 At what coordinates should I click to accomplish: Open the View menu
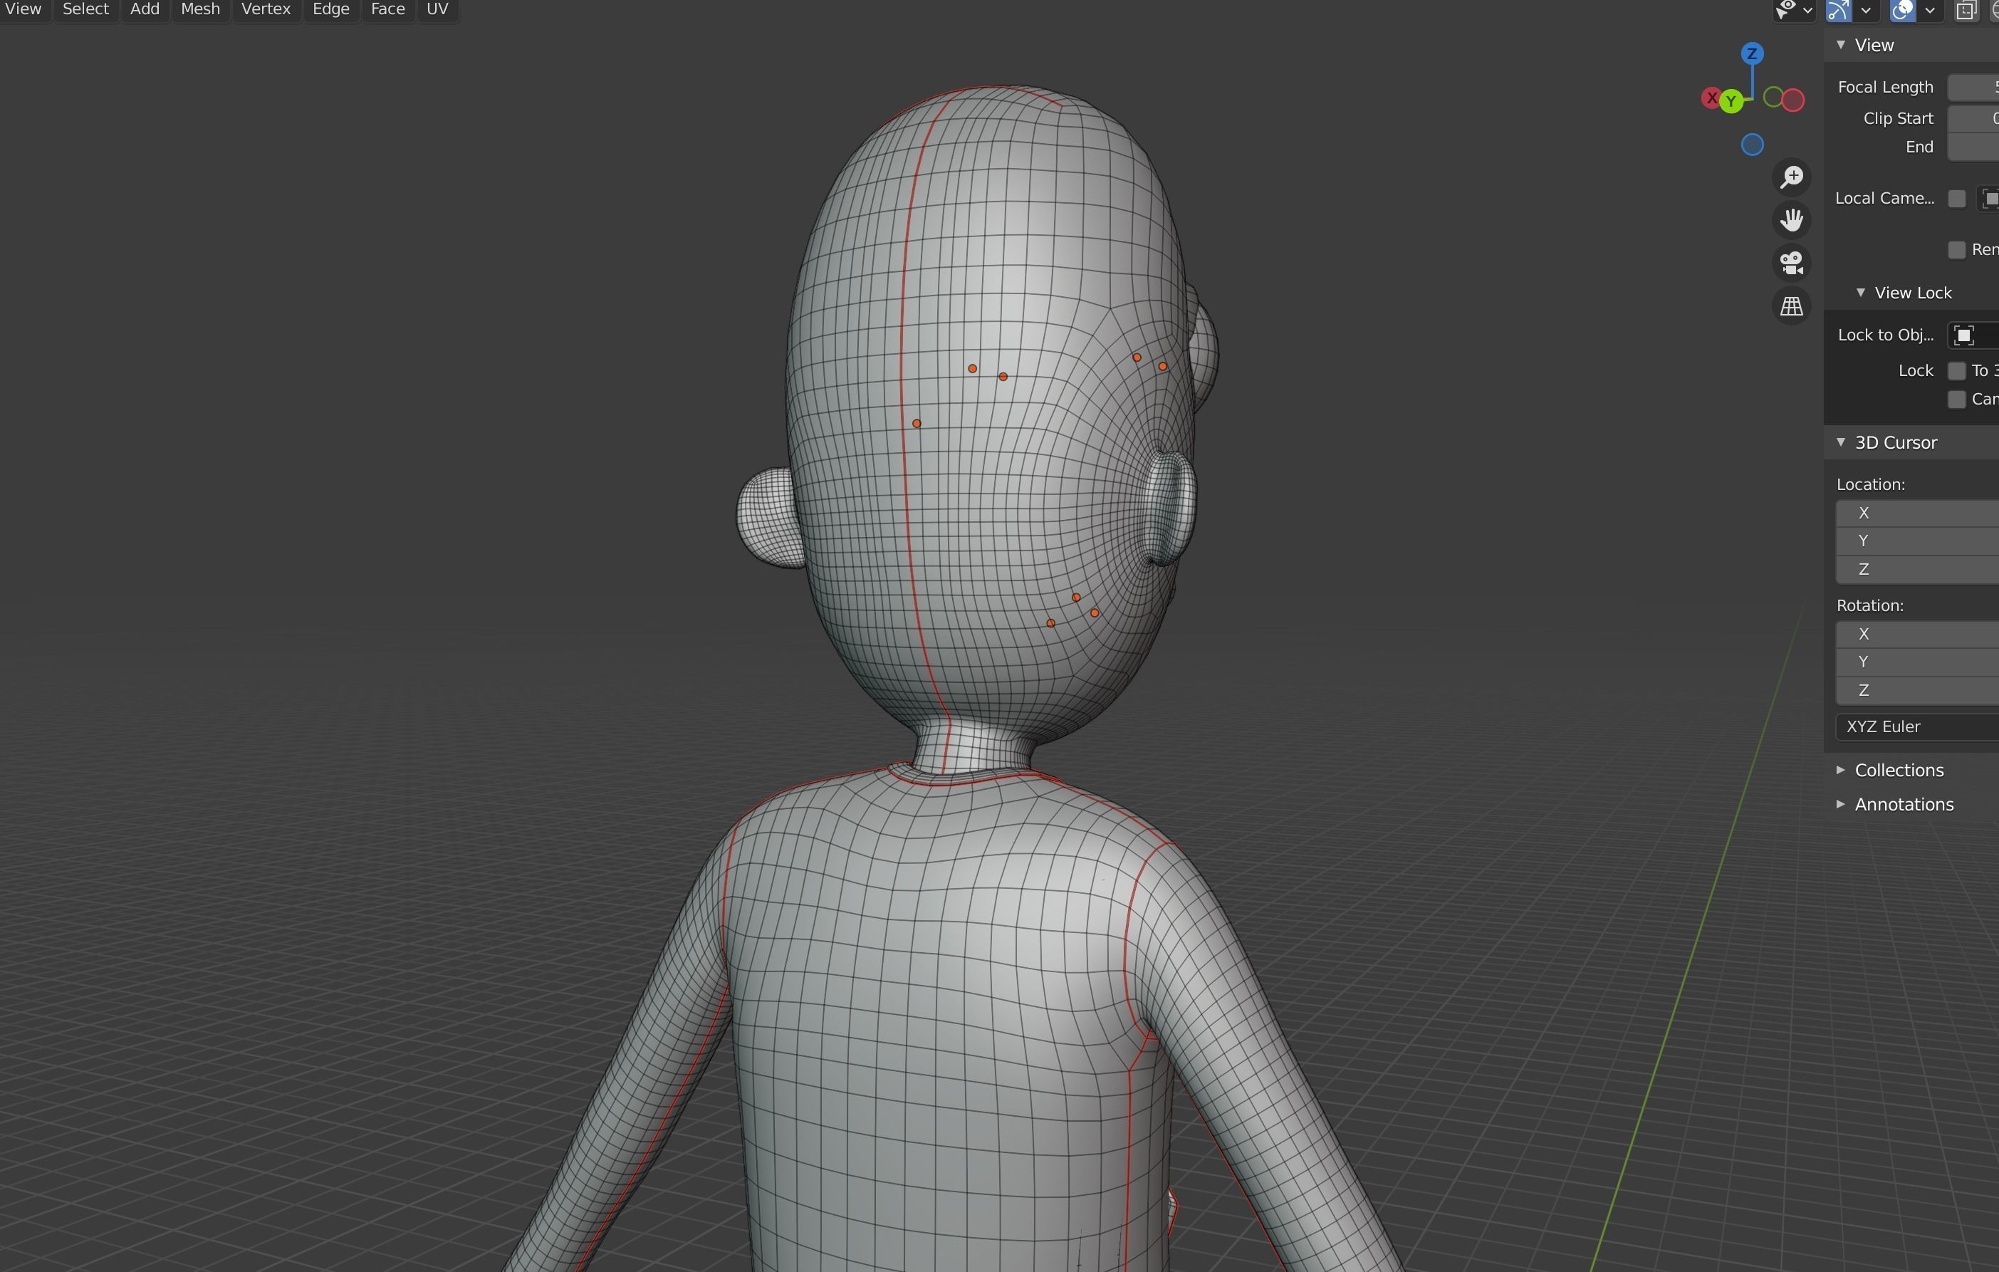tap(24, 9)
